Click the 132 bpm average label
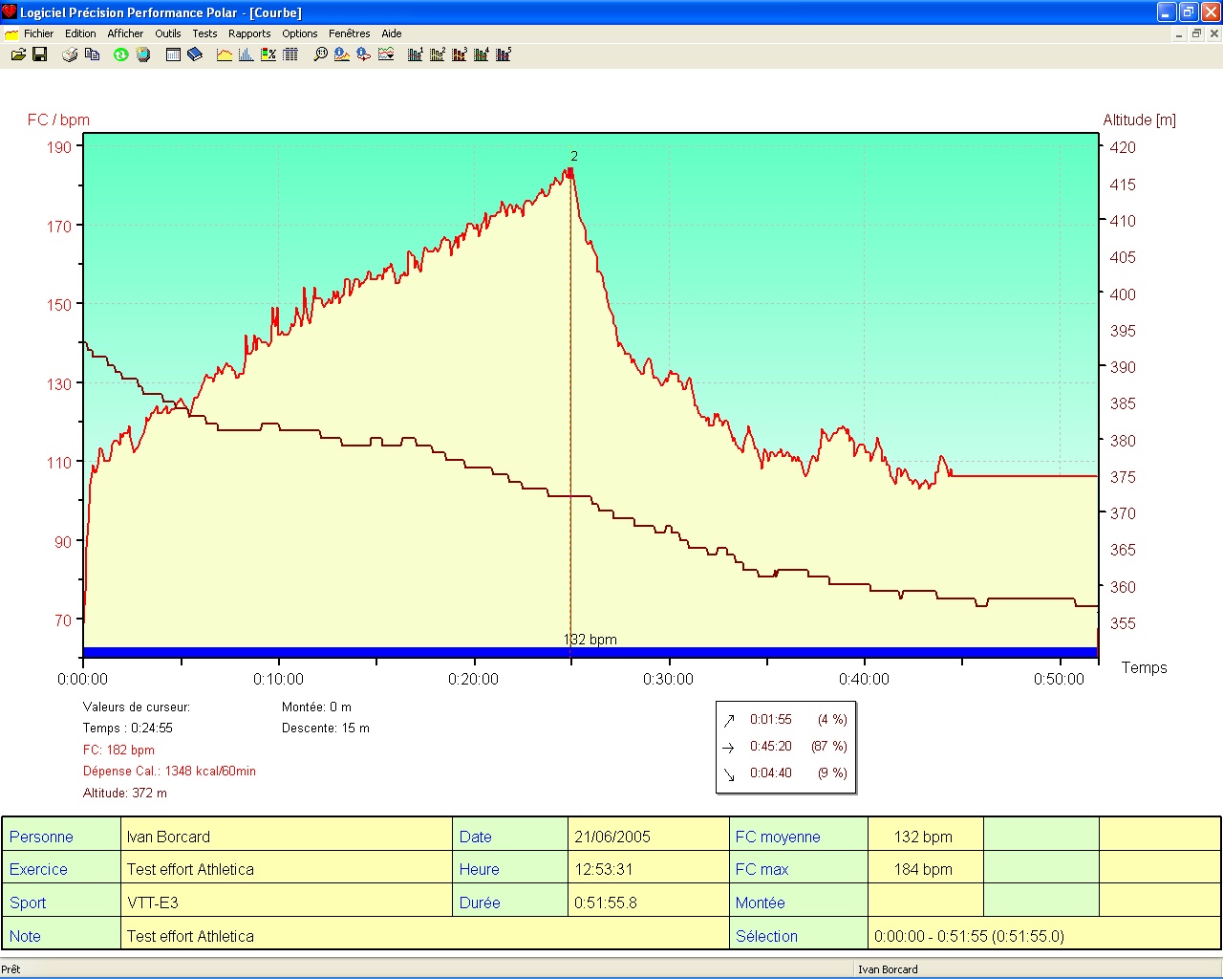 click(x=590, y=640)
